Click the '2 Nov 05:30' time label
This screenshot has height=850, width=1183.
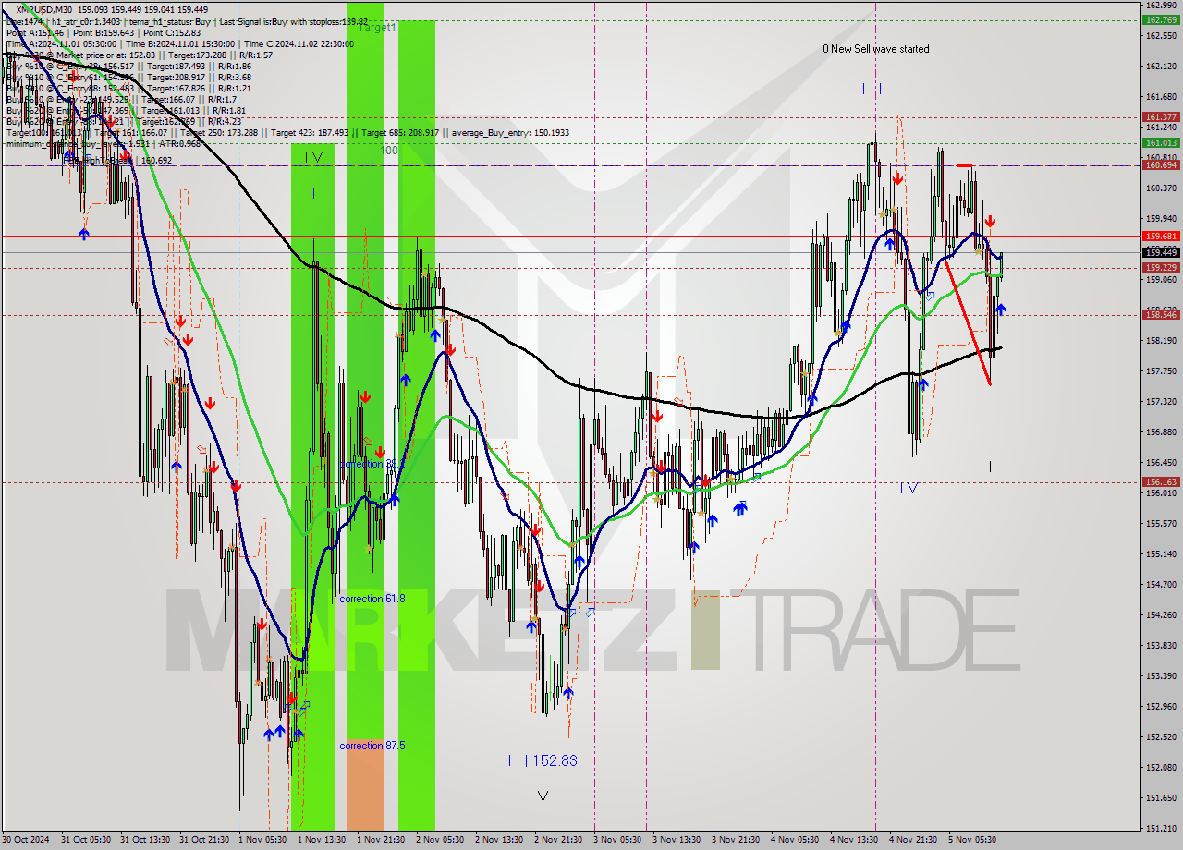pyautogui.click(x=441, y=840)
